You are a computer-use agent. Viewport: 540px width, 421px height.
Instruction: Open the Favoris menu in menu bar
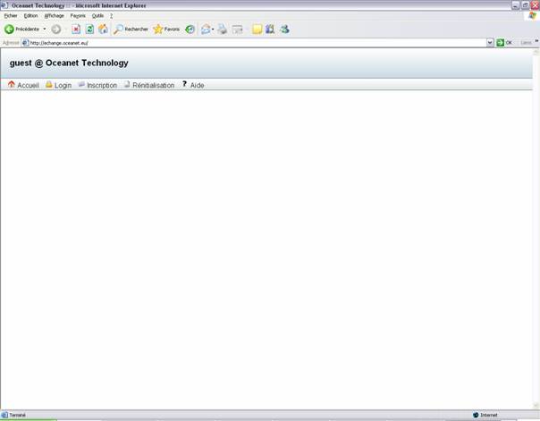(78, 16)
